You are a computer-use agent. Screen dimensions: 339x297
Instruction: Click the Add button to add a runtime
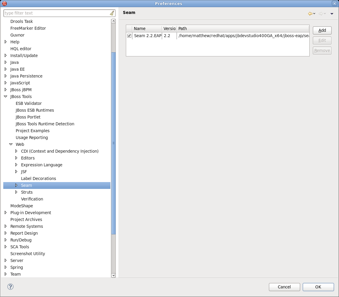click(322, 30)
